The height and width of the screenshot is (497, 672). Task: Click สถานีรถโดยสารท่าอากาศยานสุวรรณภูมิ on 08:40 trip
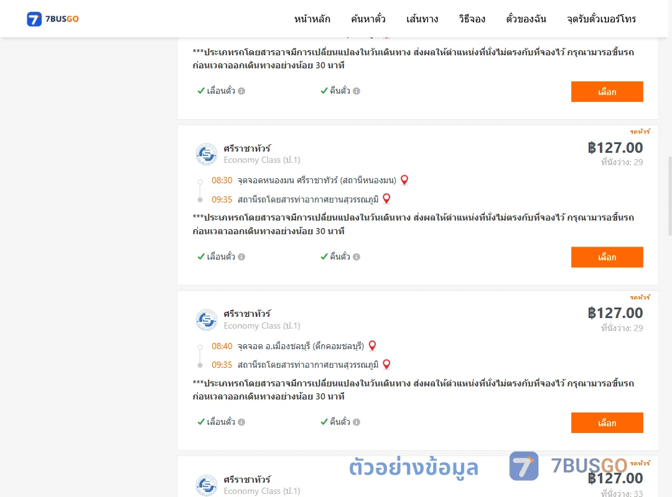308,365
